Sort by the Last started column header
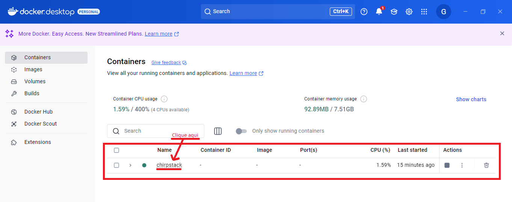 point(412,150)
